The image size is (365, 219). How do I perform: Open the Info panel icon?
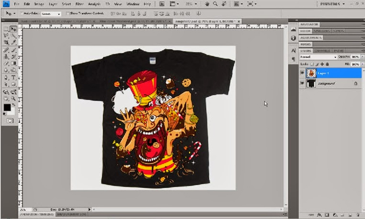coord(293,38)
